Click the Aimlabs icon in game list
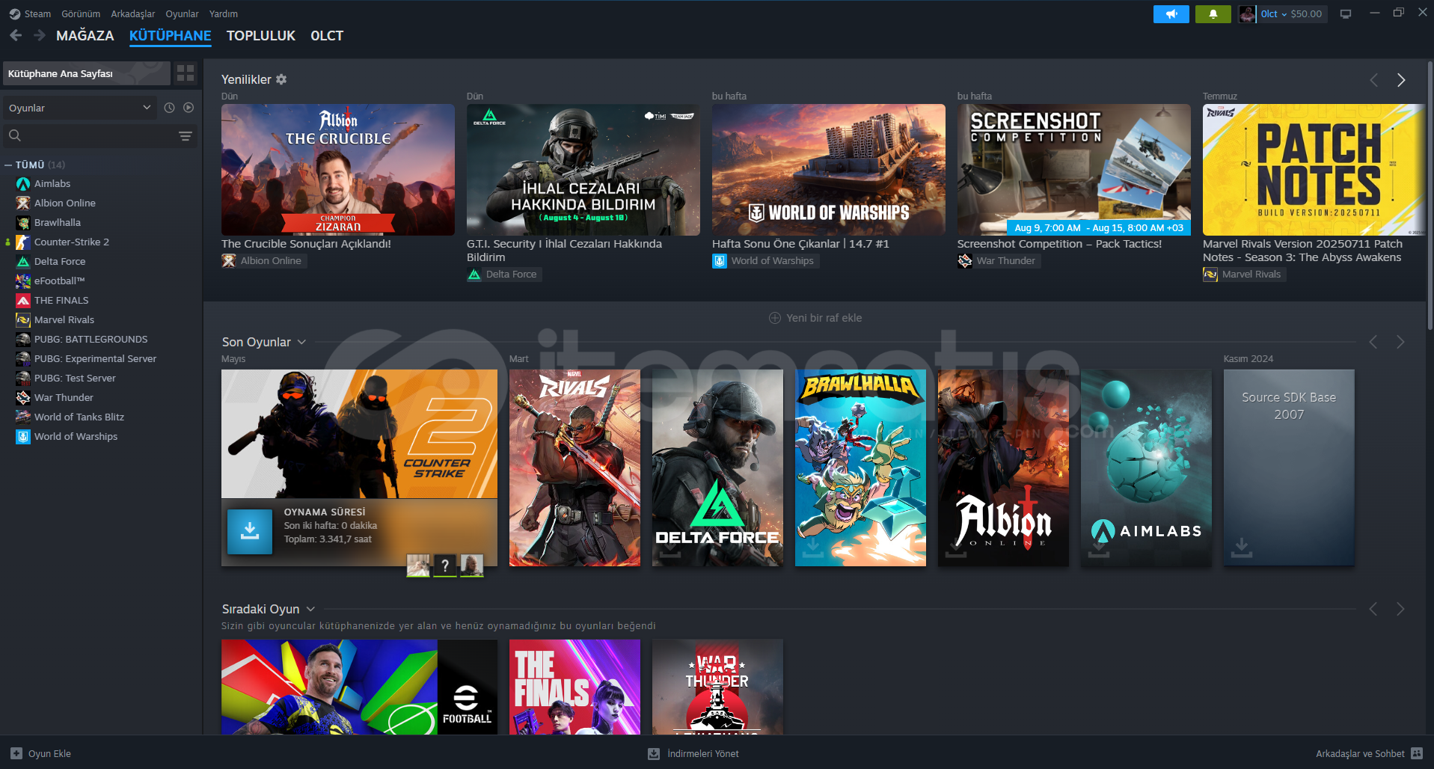Screen dimensions: 1434x769 click(23, 183)
